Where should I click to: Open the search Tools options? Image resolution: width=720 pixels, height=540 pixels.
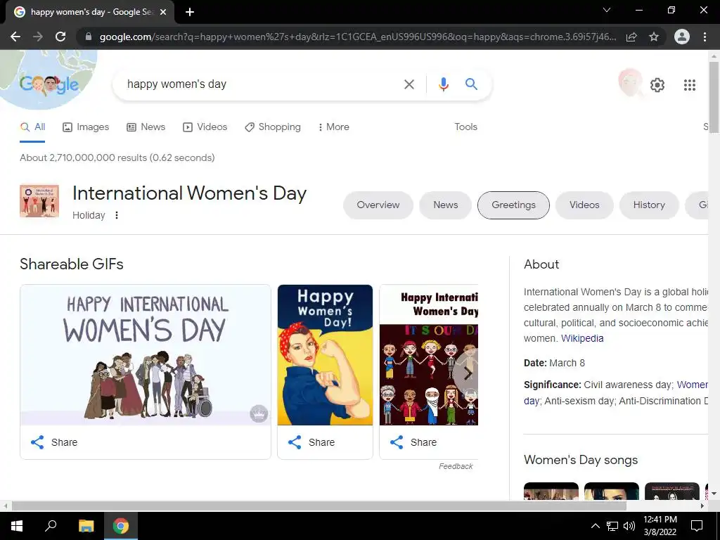point(465,127)
